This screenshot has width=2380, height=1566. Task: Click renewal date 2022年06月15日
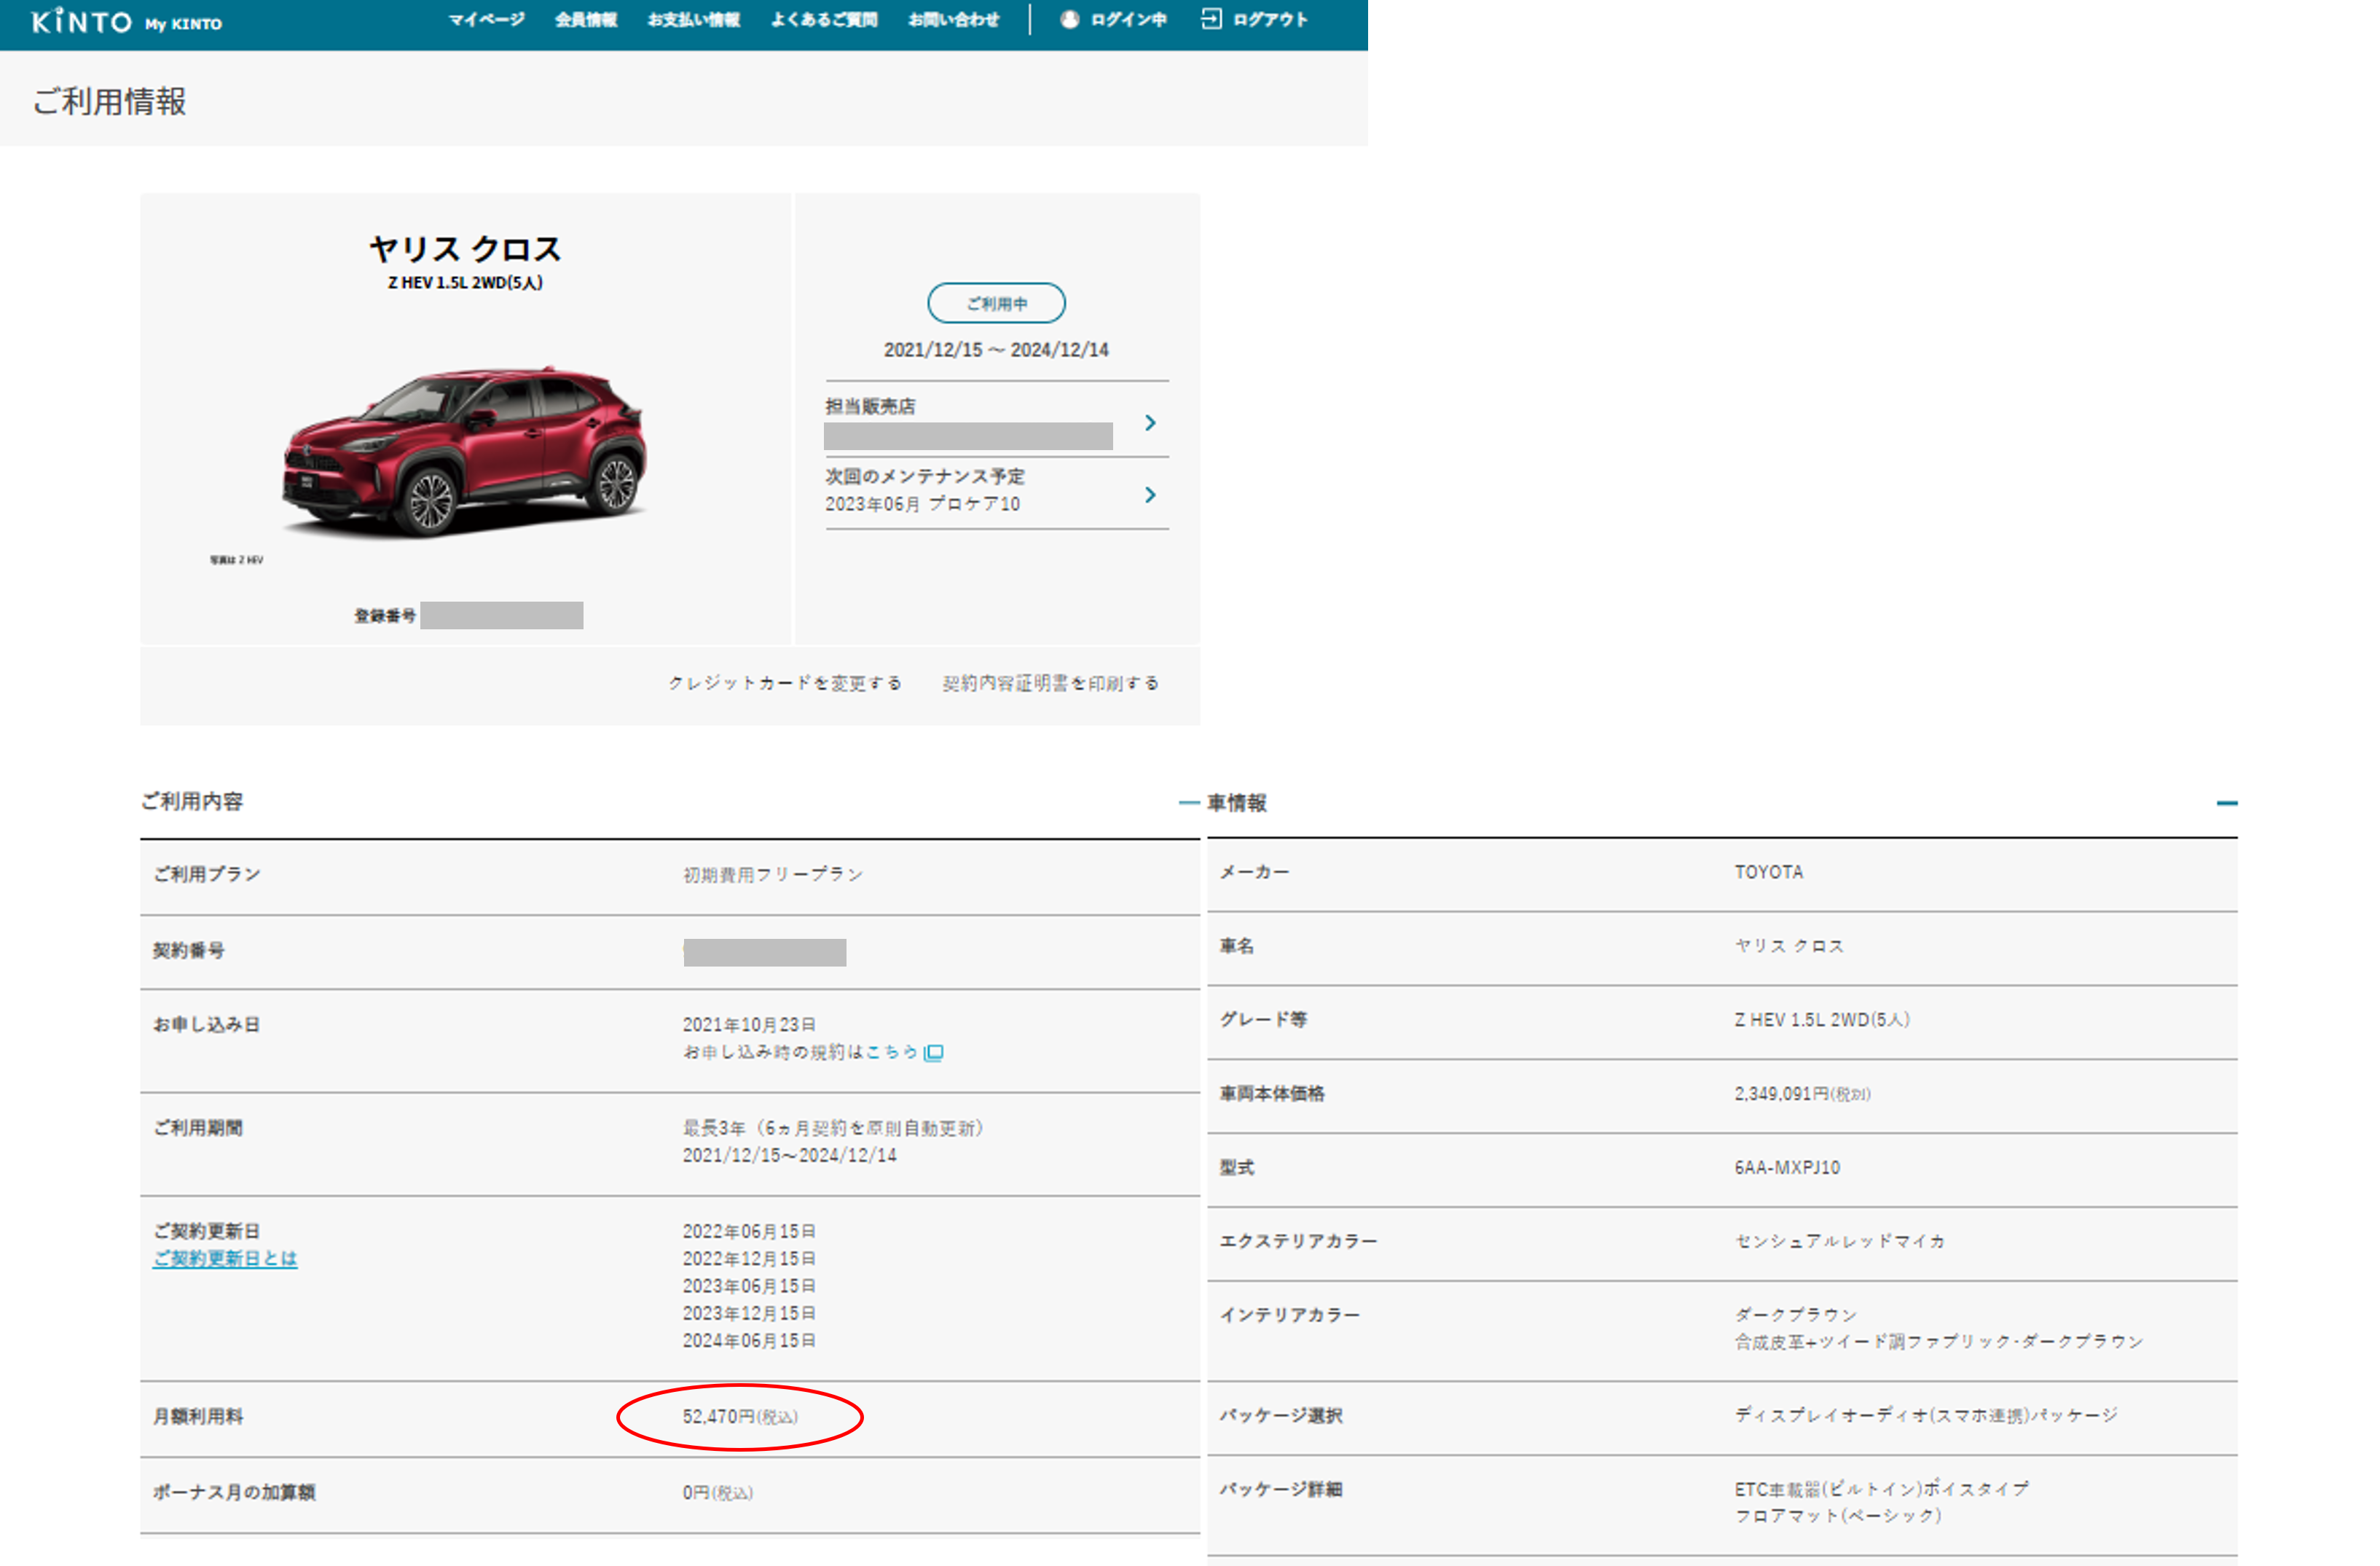749,1231
